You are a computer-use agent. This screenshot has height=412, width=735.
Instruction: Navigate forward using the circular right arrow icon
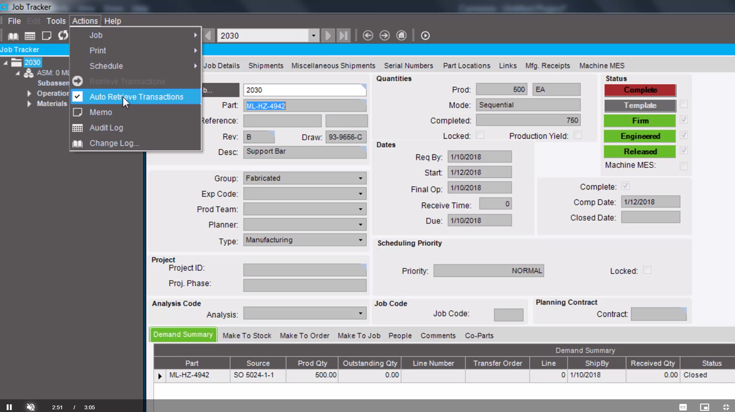pyautogui.click(x=384, y=35)
